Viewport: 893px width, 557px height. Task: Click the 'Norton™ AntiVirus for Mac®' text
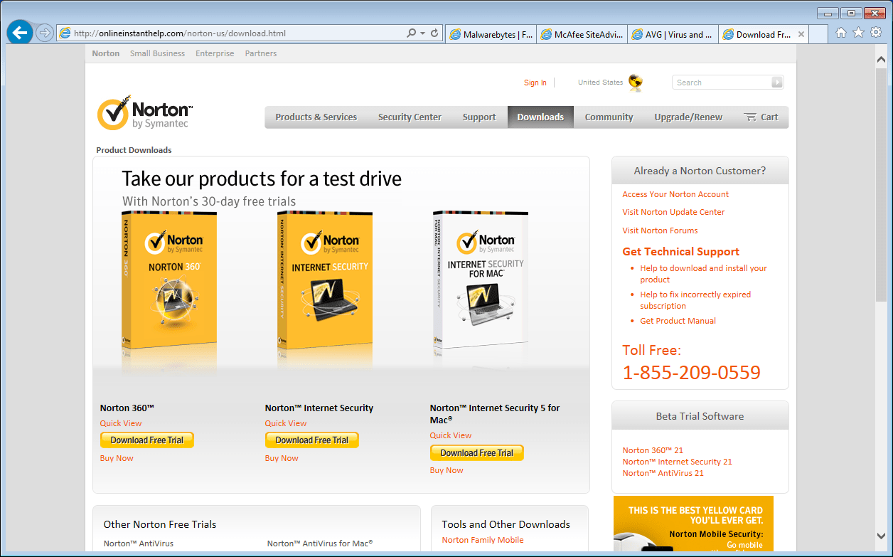(x=320, y=543)
